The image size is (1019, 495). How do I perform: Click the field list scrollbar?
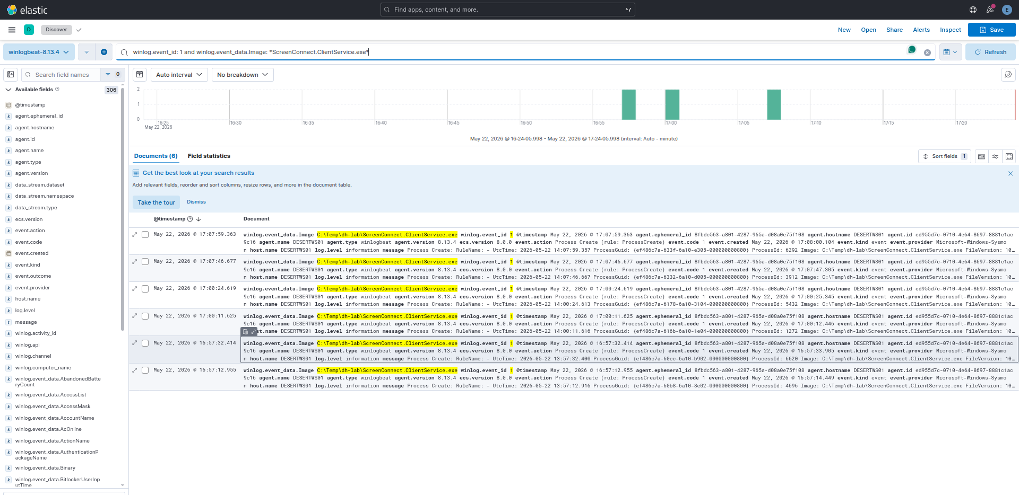coord(123,209)
